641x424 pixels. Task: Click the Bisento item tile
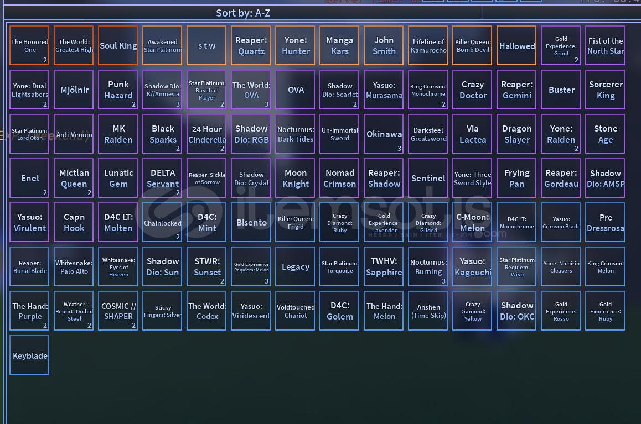[251, 222]
